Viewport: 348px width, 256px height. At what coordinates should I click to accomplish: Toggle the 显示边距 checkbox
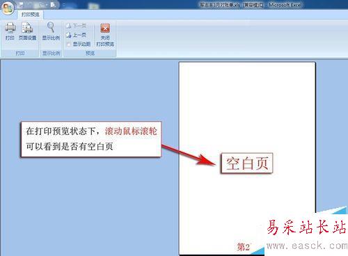pyautogui.click(x=69, y=44)
